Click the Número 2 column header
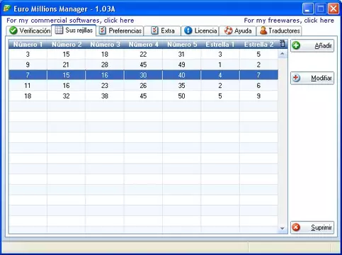This screenshot has height=255, width=342. click(67, 45)
